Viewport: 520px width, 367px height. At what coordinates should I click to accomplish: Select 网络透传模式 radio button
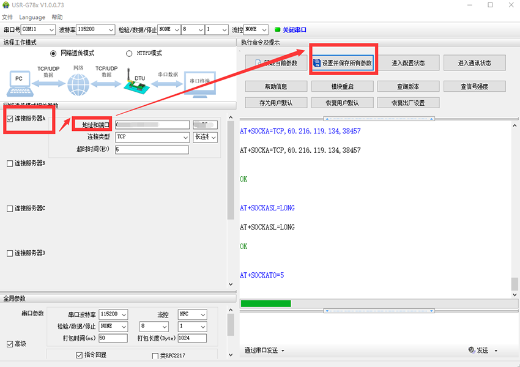click(53, 53)
